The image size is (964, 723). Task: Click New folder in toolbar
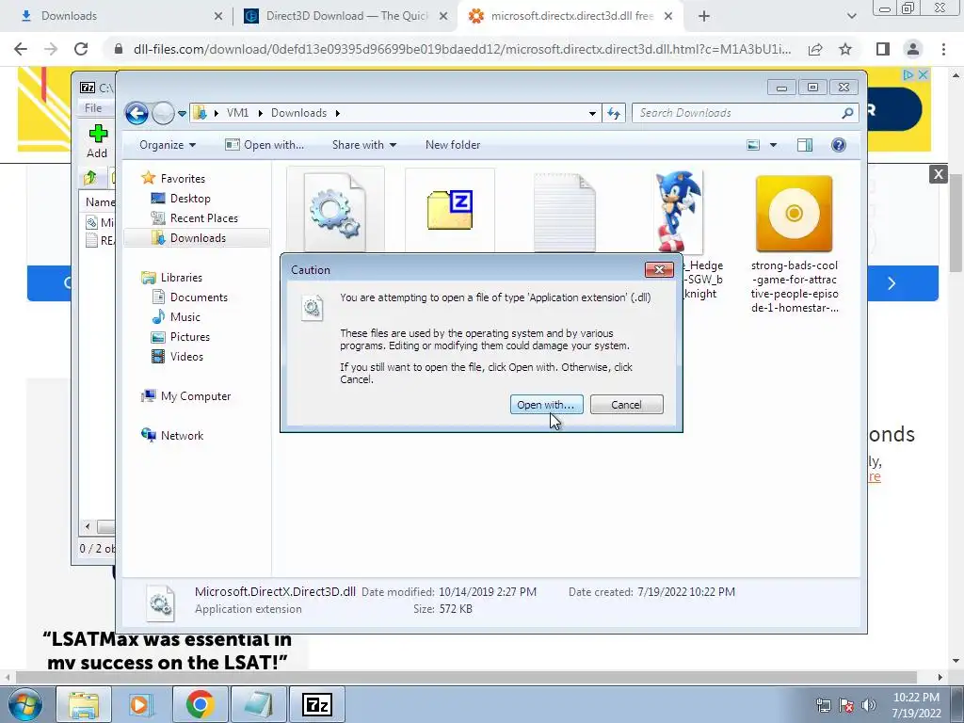point(453,145)
